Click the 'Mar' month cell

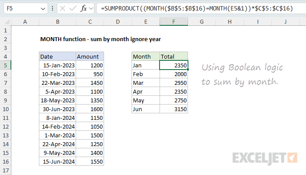pyautogui.click(x=146, y=83)
